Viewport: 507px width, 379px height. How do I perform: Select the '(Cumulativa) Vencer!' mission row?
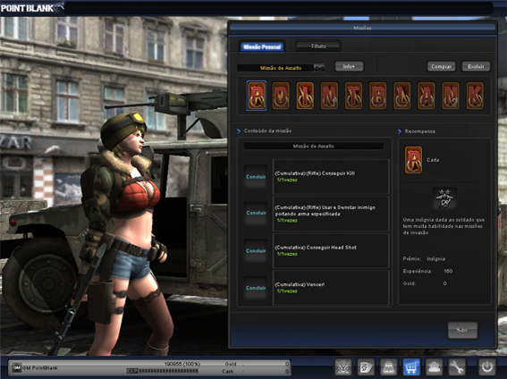pos(331,288)
